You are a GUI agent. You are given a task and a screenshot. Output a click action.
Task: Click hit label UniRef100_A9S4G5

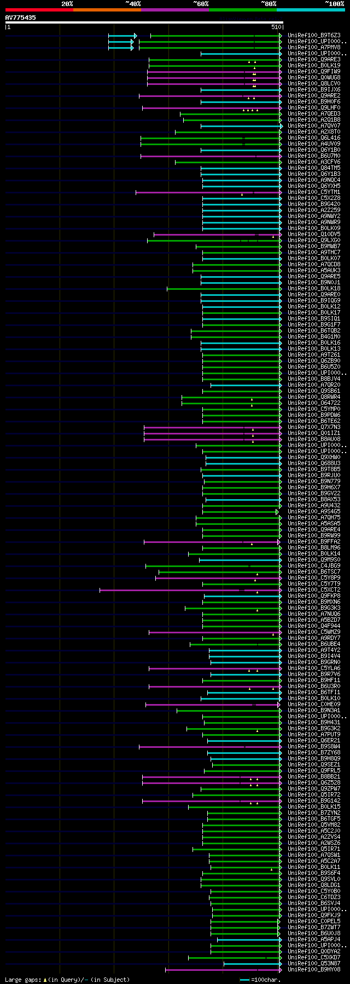click(314, 512)
